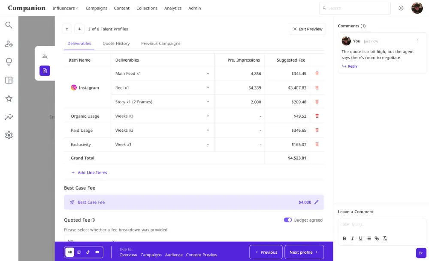Expand Organic Usage Weeks x3 dropdown
This screenshot has height=261, width=429.
click(208, 116)
